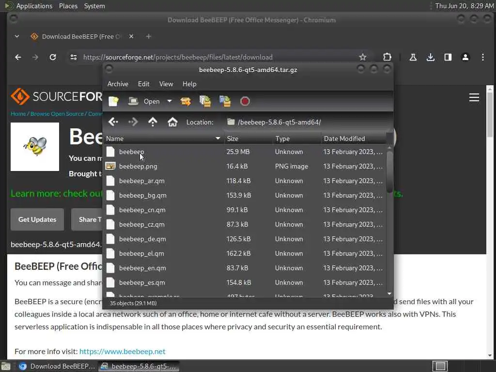Go forward in archive navigation

pos(133,122)
